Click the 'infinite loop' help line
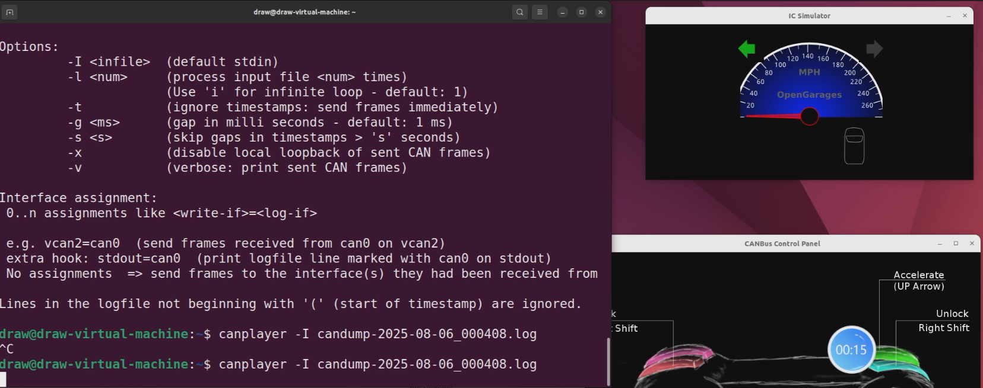 [317, 92]
